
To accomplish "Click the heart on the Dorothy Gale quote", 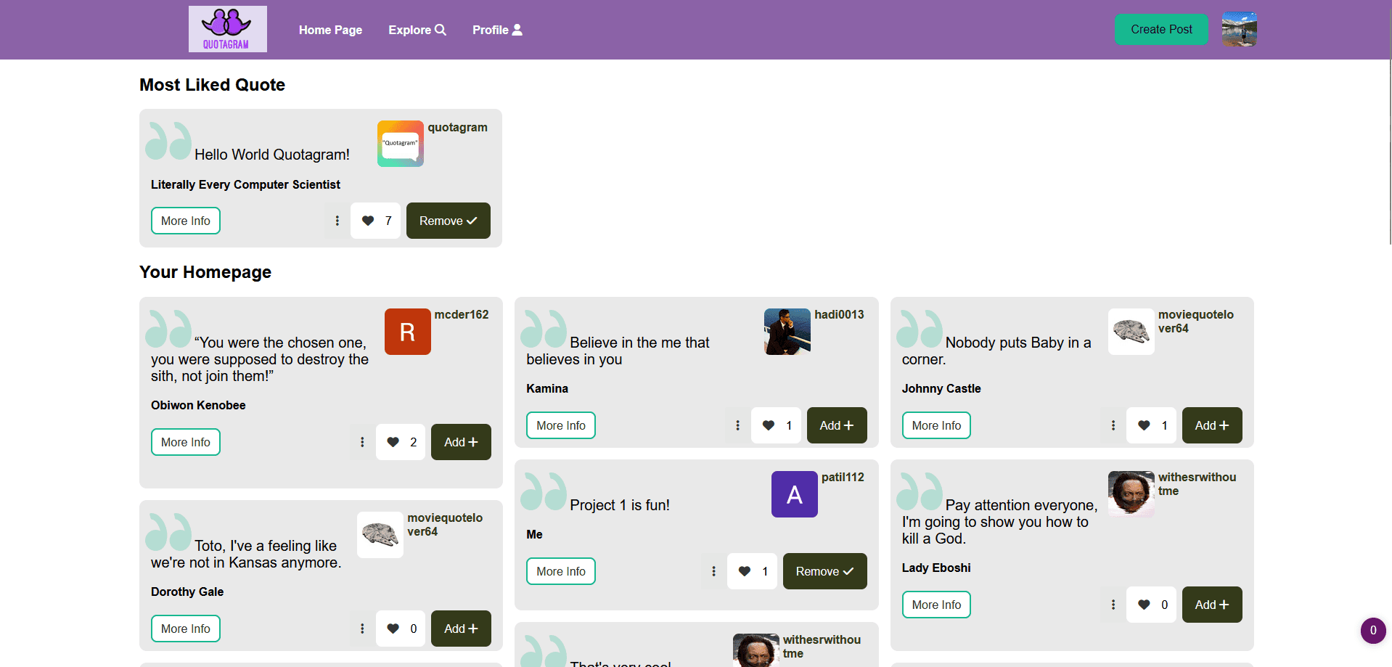I will [x=393, y=629].
